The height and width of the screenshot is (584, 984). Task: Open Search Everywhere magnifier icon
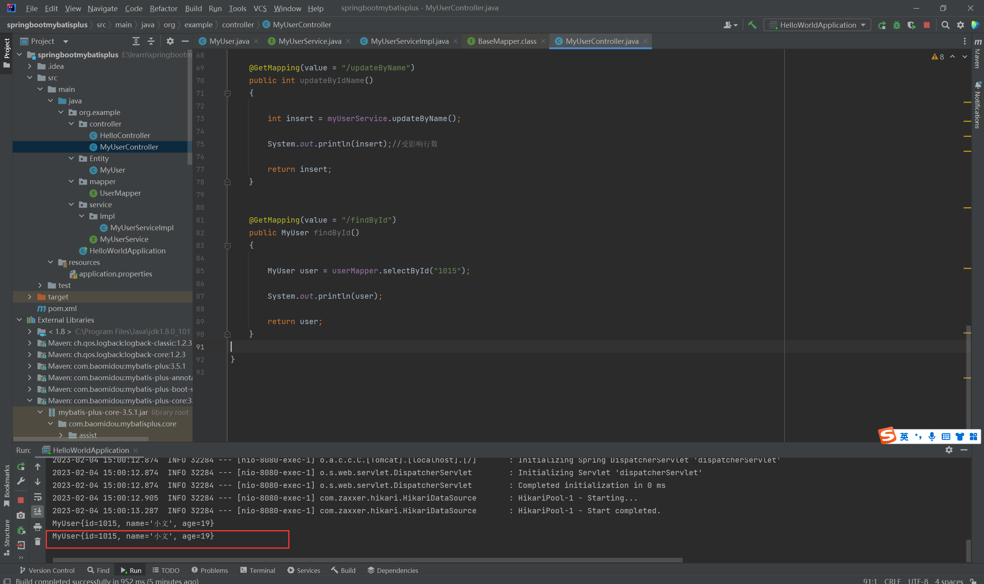[945, 25]
